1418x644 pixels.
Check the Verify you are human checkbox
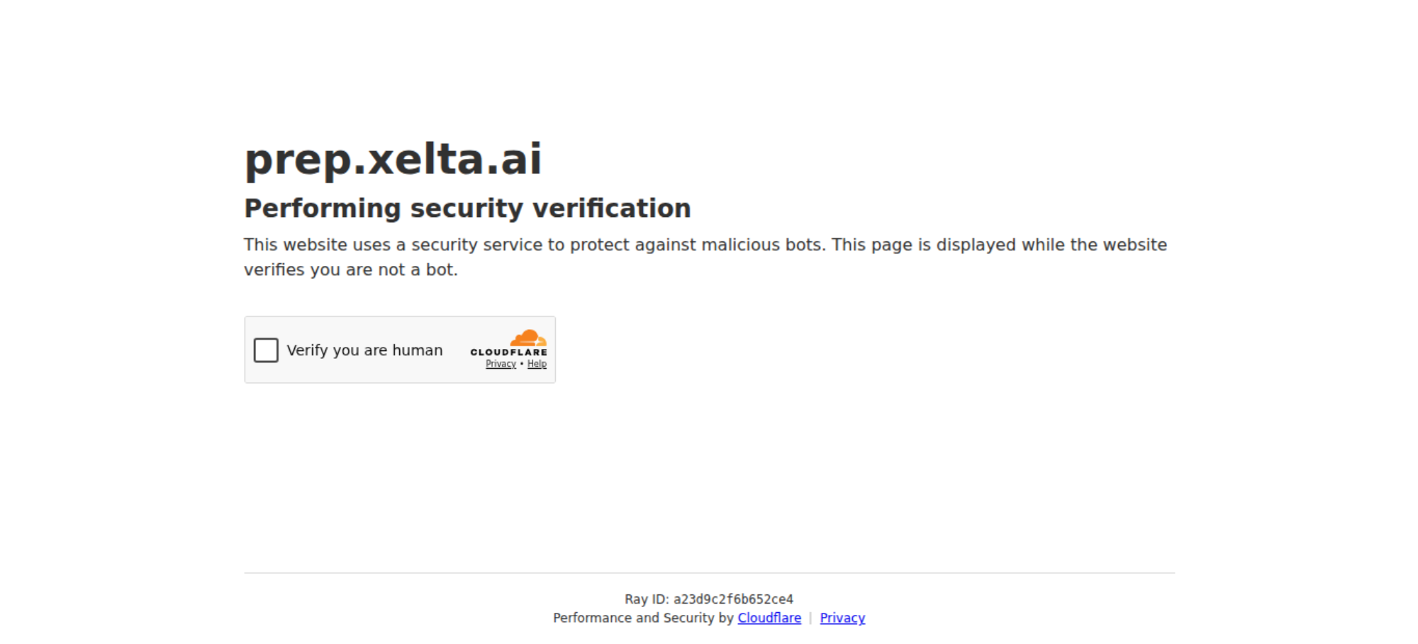266,350
